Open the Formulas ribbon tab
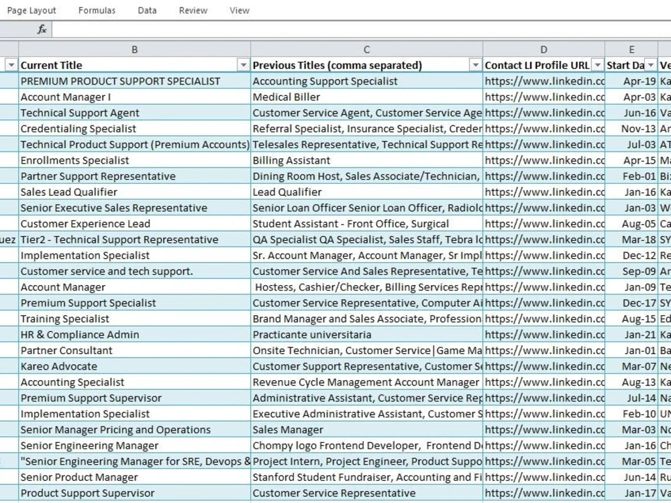This screenshot has height=503, width=671. tap(97, 10)
